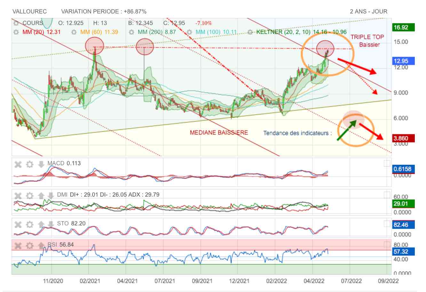This screenshot has width=426, height=292.
Task: Tick the checkbox in the DMI panel
Action: 387,195
